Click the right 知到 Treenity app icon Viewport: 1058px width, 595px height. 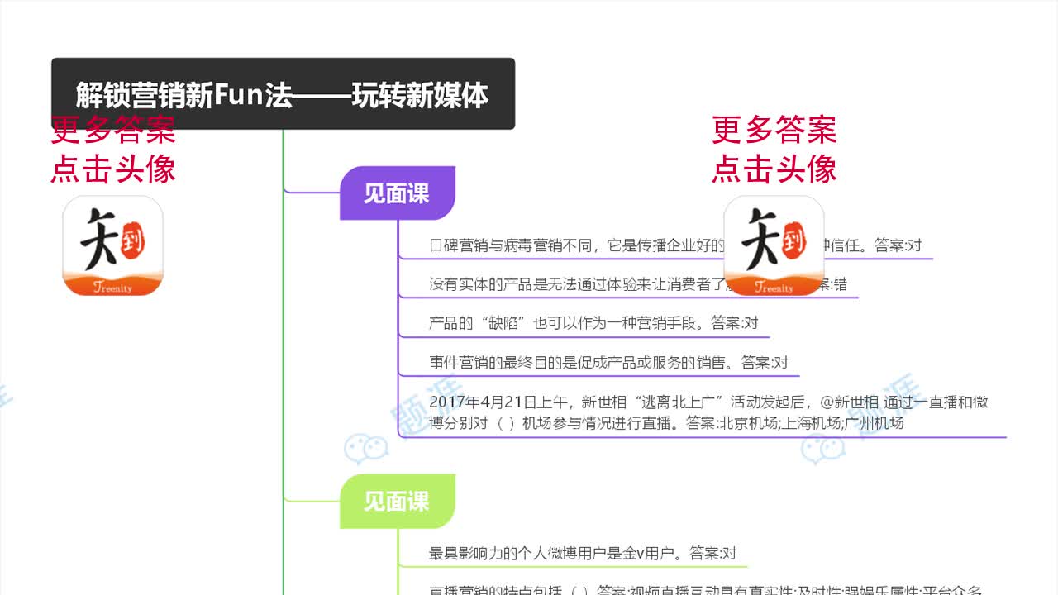click(774, 245)
